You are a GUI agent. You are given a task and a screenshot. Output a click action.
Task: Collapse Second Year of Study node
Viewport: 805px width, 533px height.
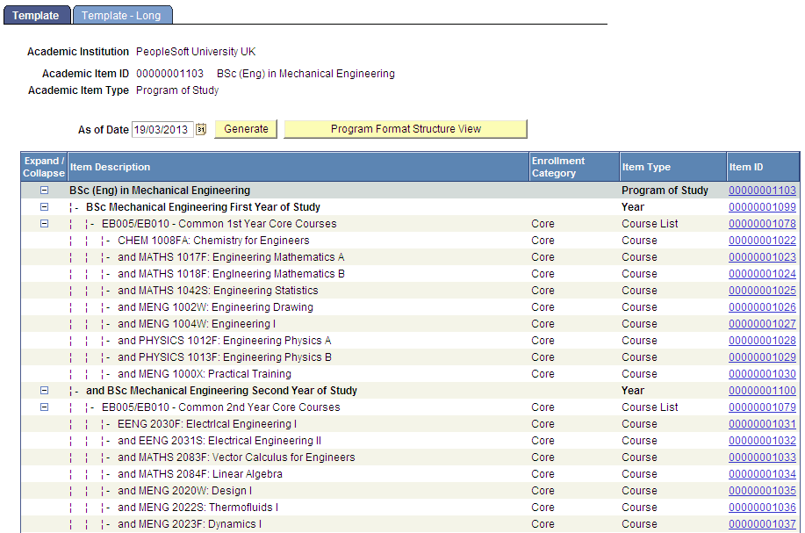(44, 391)
